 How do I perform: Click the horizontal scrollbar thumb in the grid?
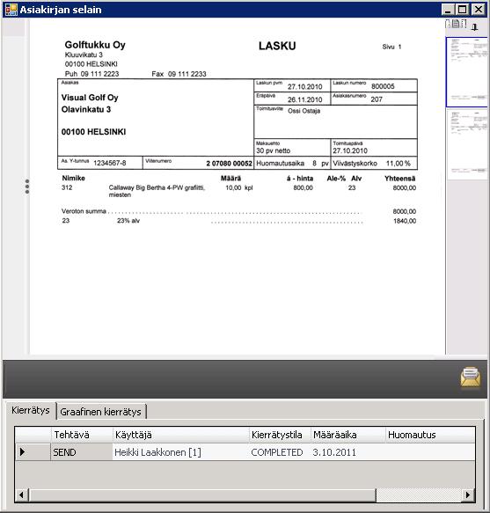click(x=202, y=495)
